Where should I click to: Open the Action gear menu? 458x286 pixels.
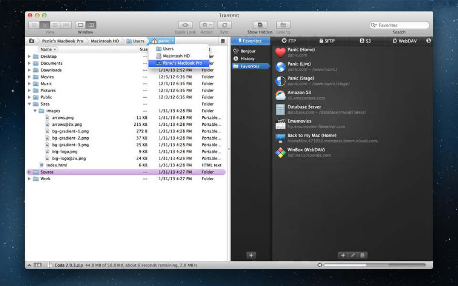coord(207,25)
